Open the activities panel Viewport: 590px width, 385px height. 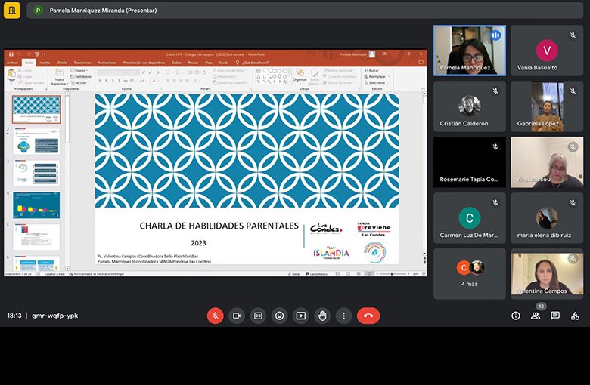[x=575, y=316]
